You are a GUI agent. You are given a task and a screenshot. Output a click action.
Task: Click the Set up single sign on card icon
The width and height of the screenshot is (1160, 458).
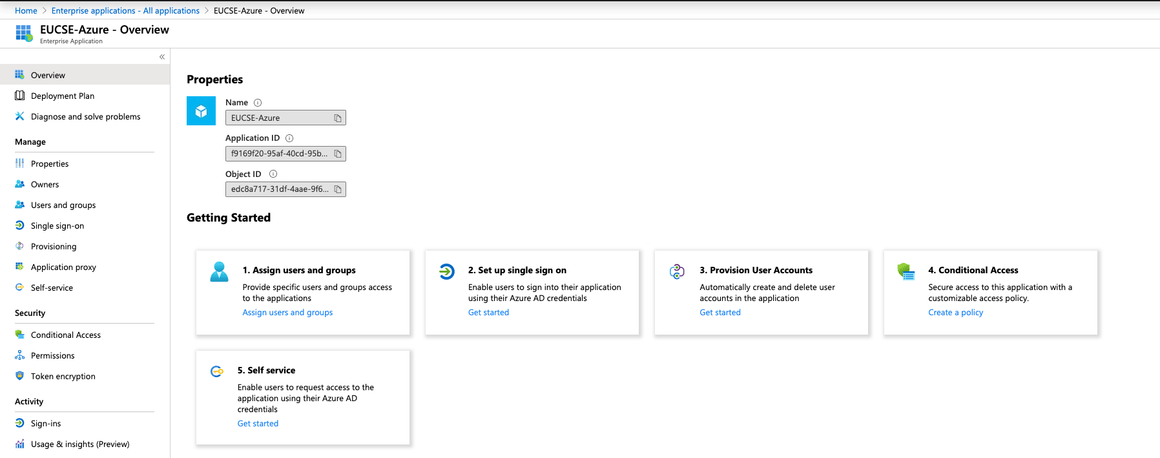[446, 271]
